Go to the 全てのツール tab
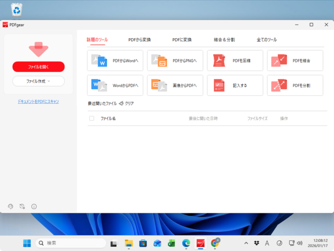334x251 pixels. [267, 40]
